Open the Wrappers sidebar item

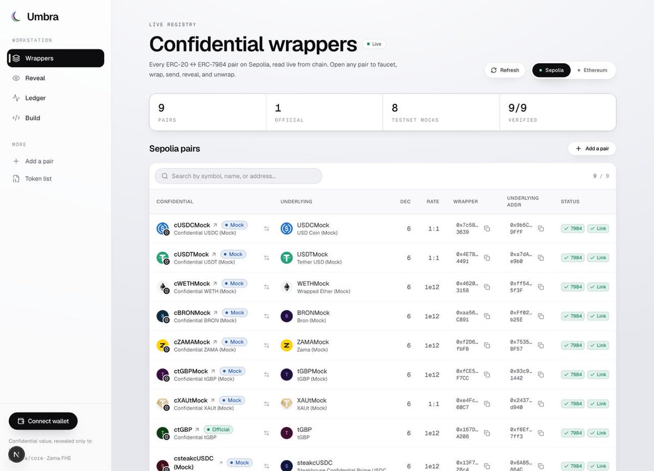(x=56, y=58)
